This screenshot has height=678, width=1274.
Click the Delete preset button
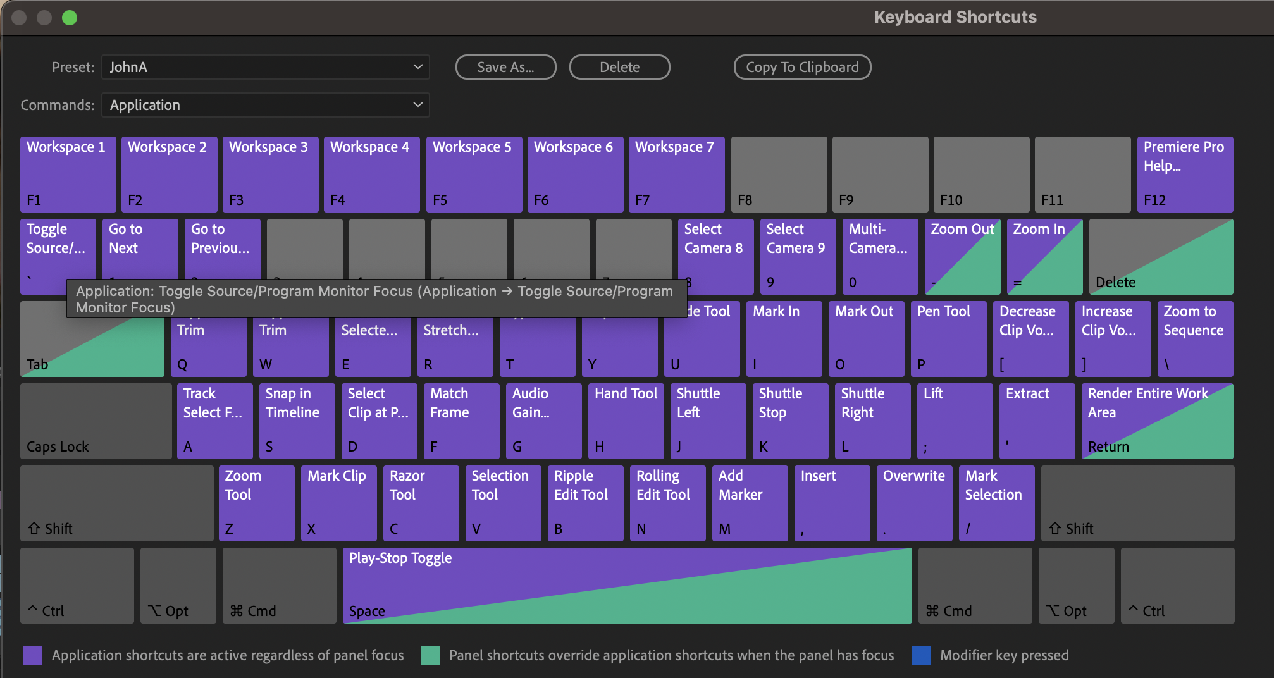tap(619, 67)
